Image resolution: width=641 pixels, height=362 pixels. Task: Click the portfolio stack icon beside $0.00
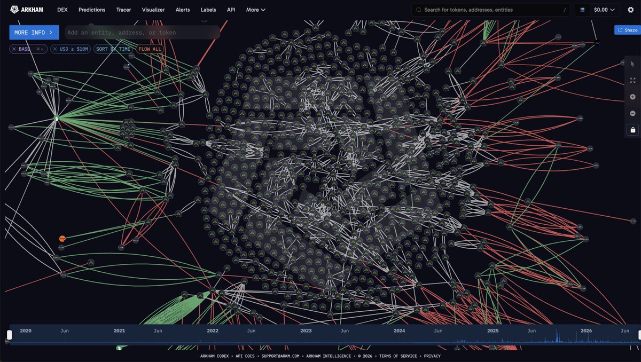coord(582,10)
